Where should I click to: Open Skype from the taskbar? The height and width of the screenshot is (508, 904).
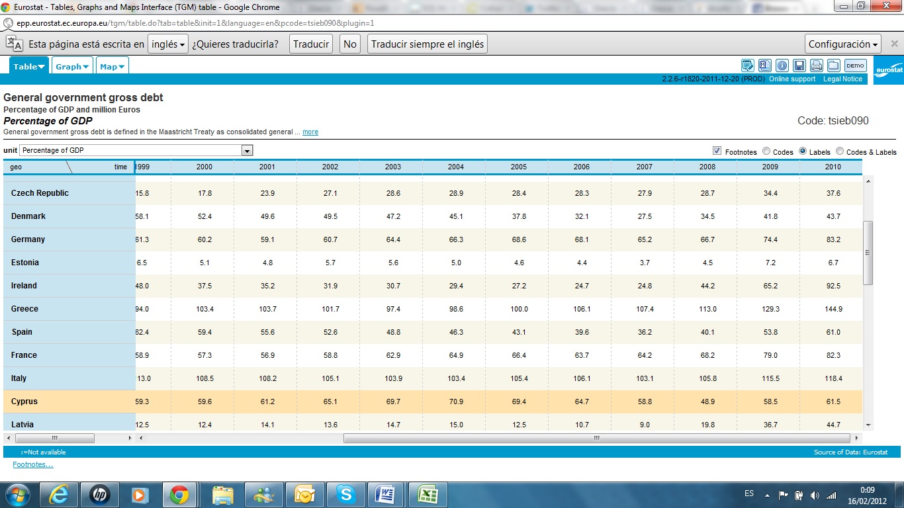tap(345, 494)
